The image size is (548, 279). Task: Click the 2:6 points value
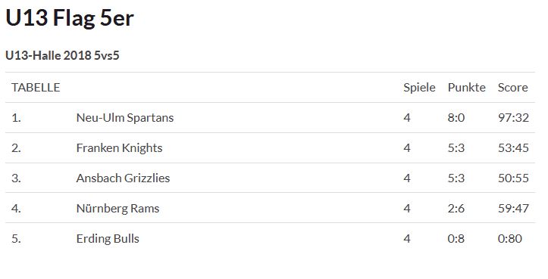456,209
